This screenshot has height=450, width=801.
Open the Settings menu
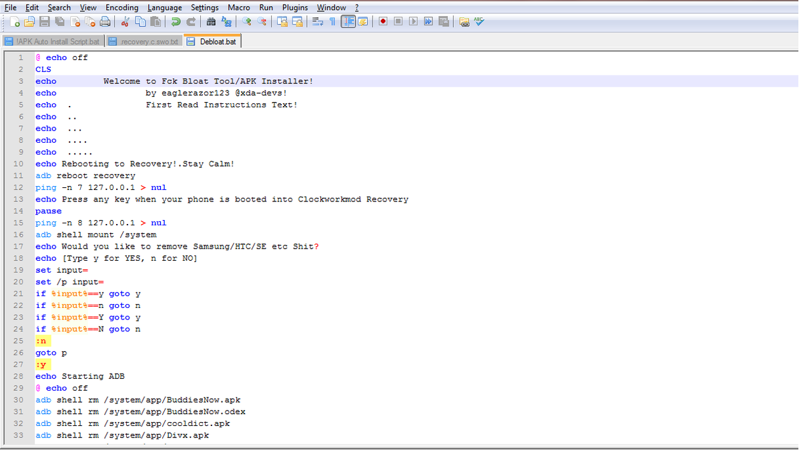pos(205,7)
